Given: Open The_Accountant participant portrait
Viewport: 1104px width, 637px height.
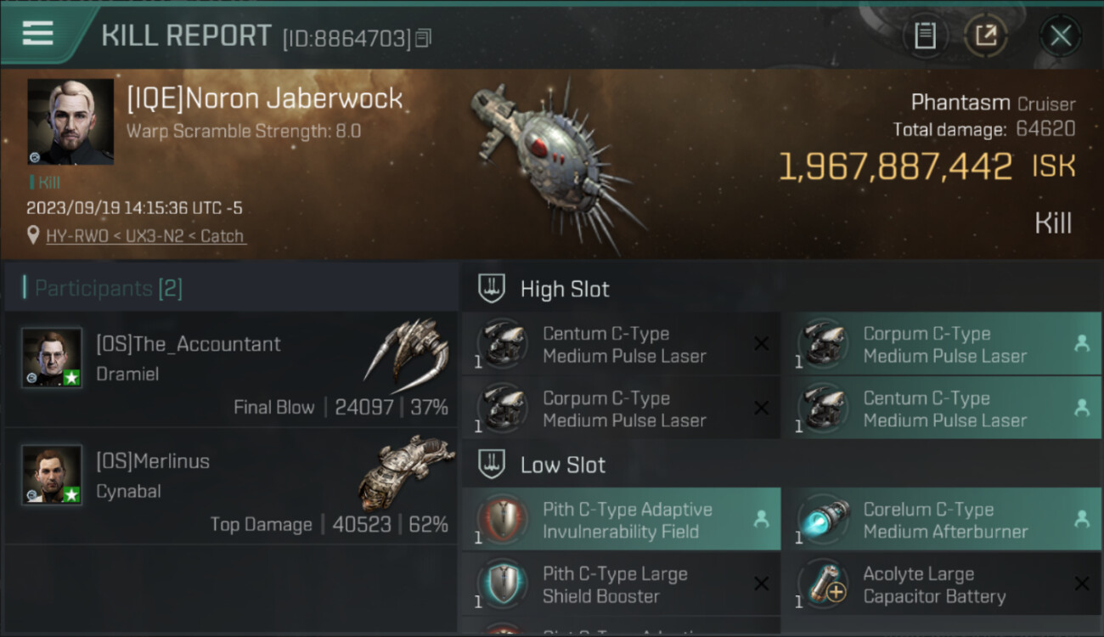Looking at the screenshot, I should point(52,358).
